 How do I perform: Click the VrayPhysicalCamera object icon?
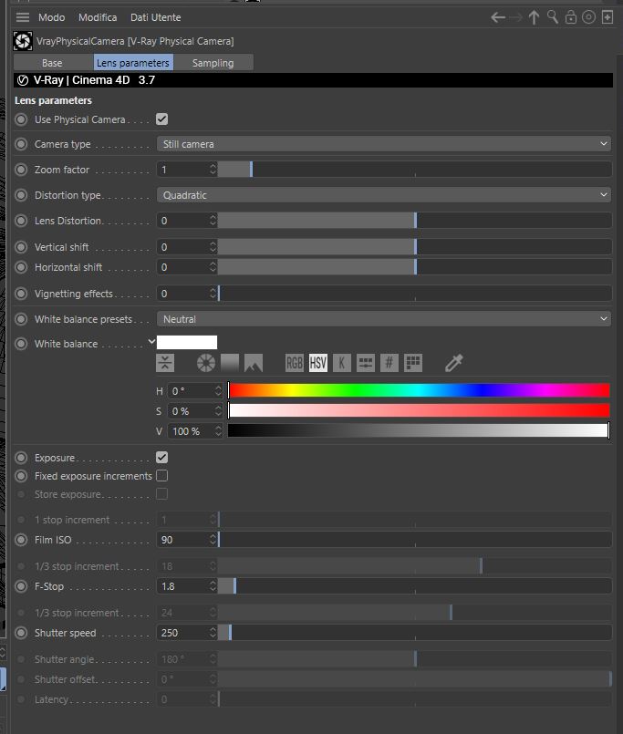(x=23, y=41)
